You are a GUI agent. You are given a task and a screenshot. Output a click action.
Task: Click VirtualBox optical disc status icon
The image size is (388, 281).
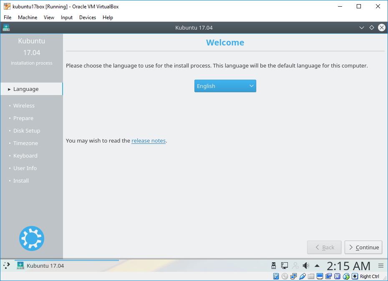pos(285,276)
